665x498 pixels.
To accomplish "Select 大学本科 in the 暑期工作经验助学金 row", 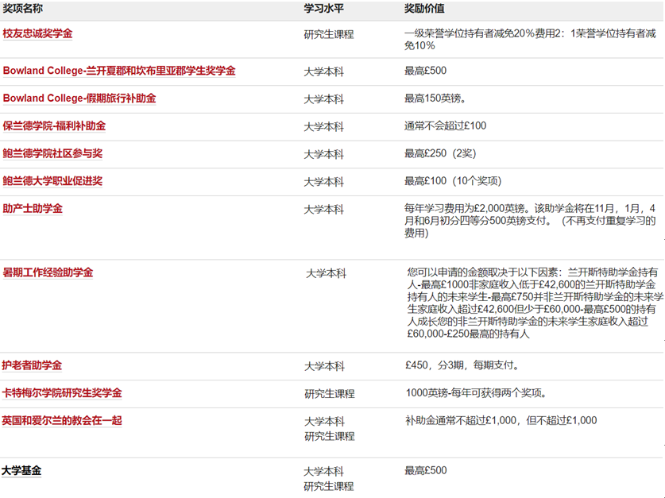I will (x=326, y=273).
